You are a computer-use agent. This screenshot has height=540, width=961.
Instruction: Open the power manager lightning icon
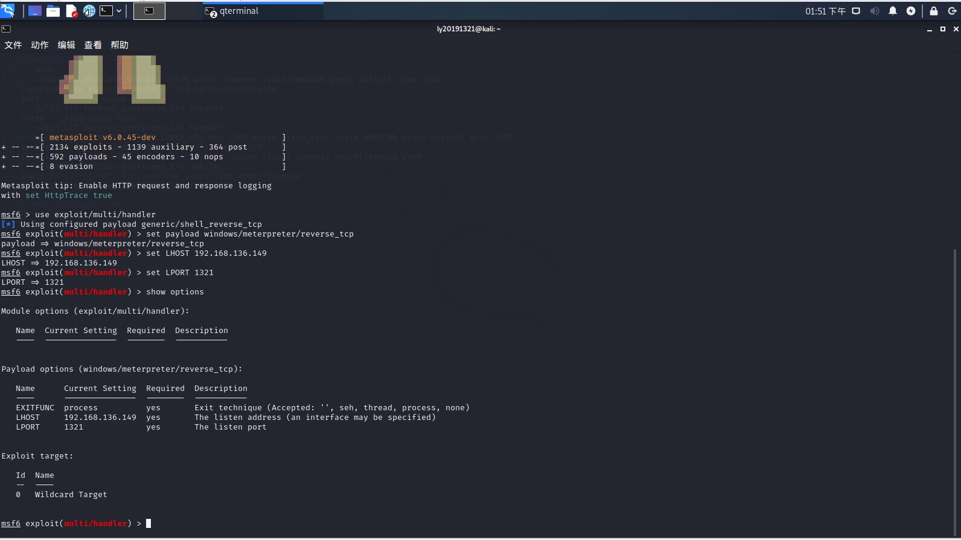click(911, 11)
